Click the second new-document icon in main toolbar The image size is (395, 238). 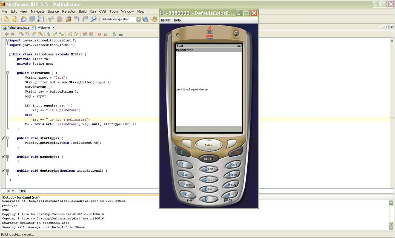tap(15, 19)
